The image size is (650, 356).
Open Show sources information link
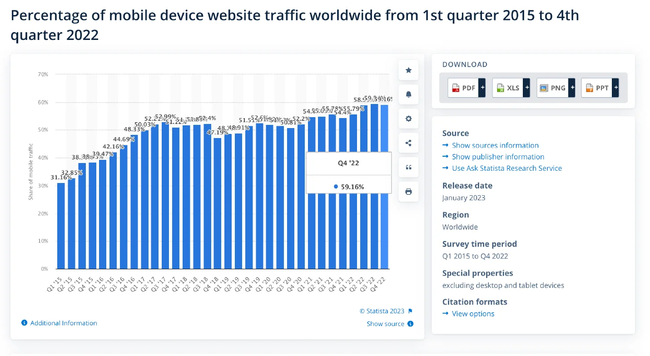[495, 145]
